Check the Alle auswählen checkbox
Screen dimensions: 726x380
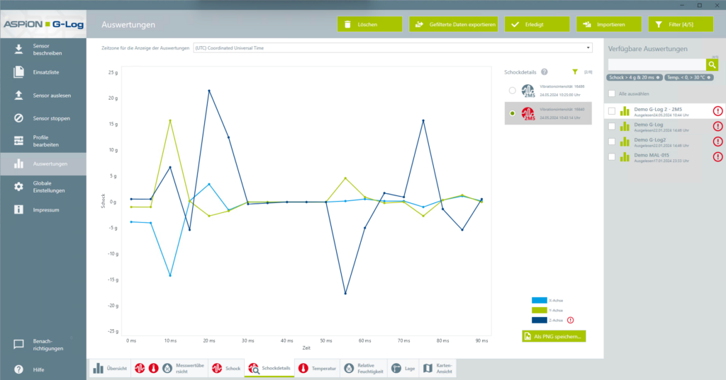coord(612,94)
